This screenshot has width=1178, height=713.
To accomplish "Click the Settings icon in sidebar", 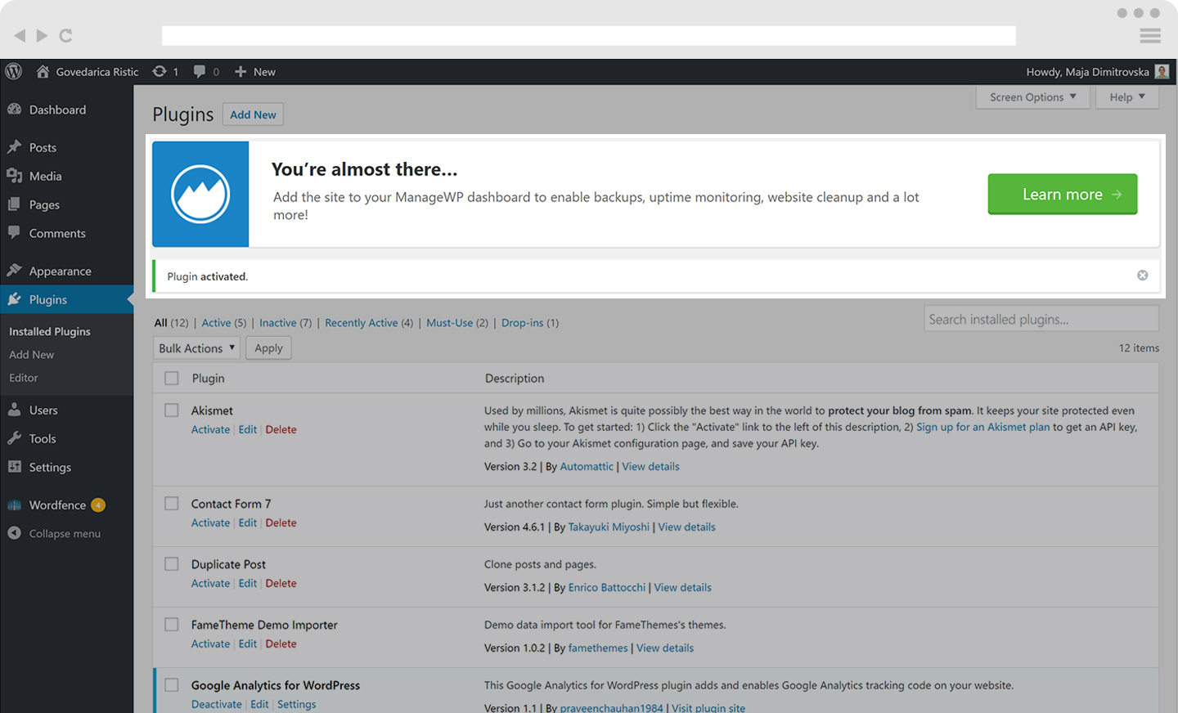I will click(14, 466).
